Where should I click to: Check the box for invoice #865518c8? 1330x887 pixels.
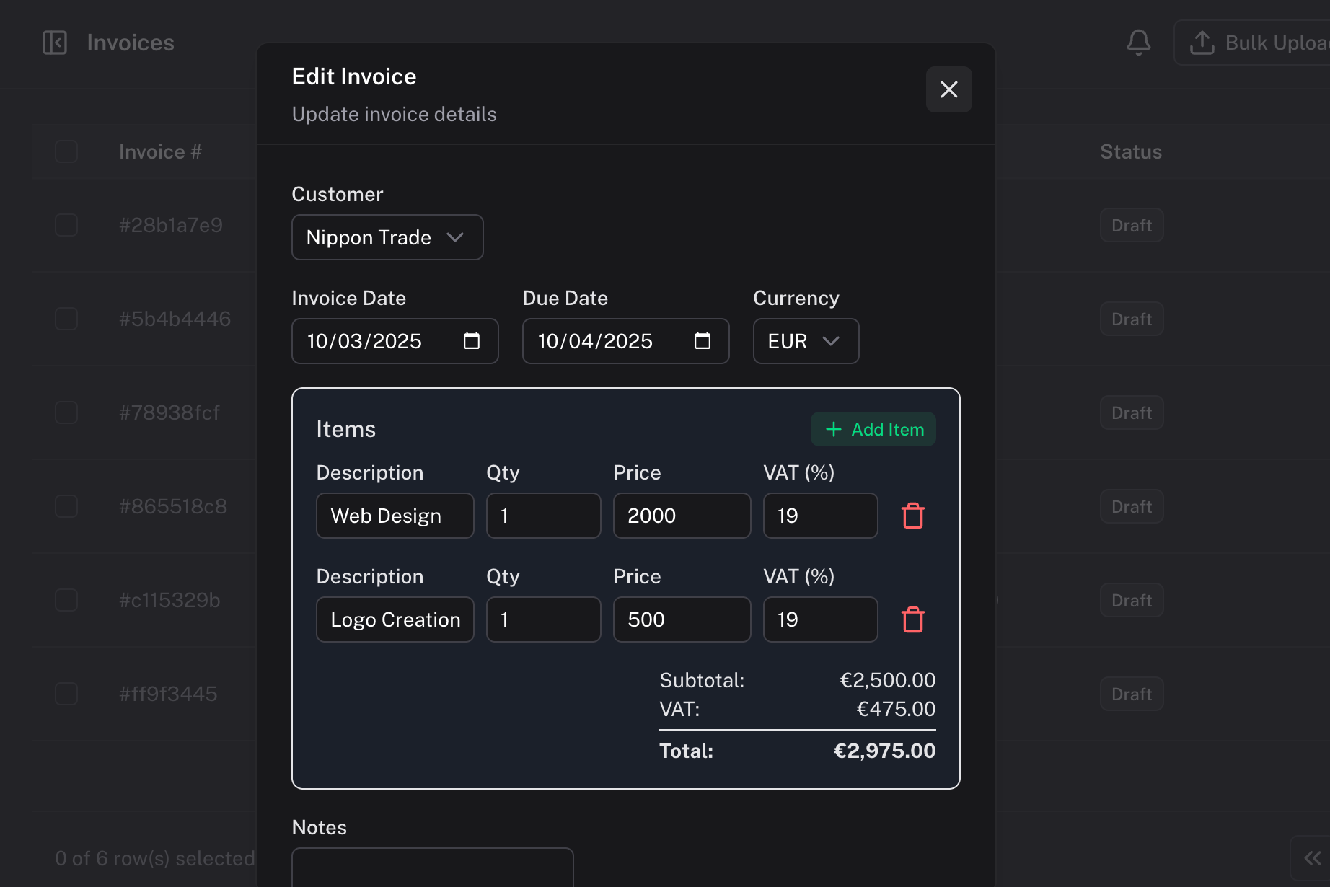(66, 506)
